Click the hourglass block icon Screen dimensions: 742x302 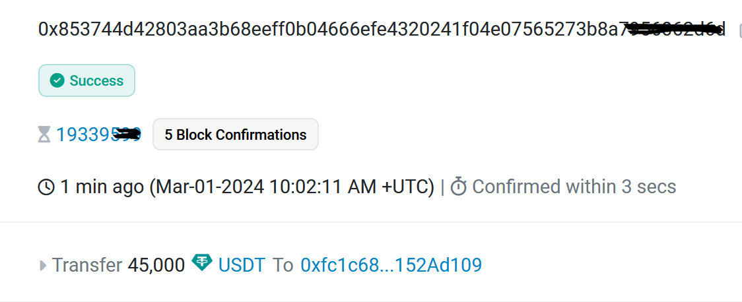pyautogui.click(x=44, y=135)
